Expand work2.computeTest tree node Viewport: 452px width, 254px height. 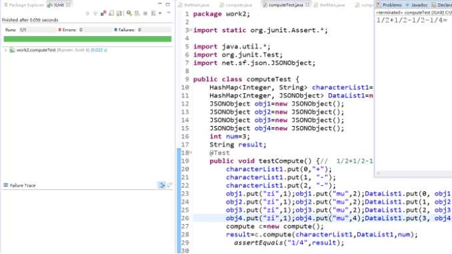click(x=5, y=50)
